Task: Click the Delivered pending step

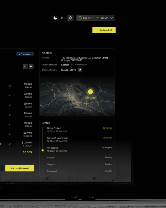Action: pyautogui.click(x=80, y=171)
